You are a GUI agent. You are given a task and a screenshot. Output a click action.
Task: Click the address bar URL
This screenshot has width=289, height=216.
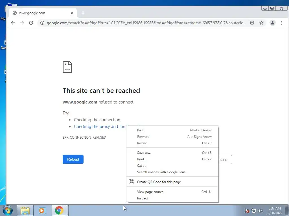click(146, 23)
